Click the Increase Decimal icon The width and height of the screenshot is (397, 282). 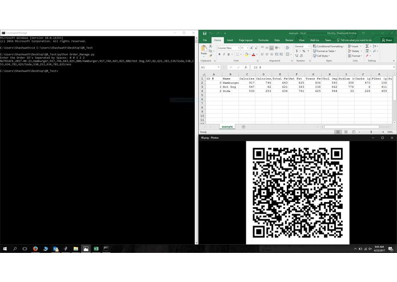(297, 55)
